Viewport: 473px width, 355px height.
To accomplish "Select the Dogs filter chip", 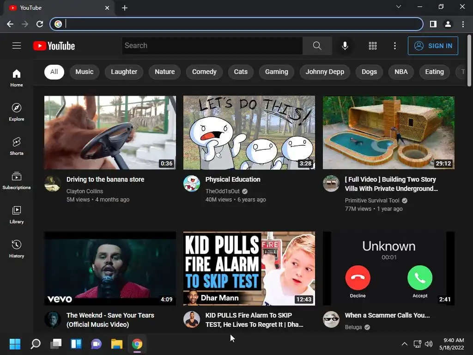I will pos(369,72).
